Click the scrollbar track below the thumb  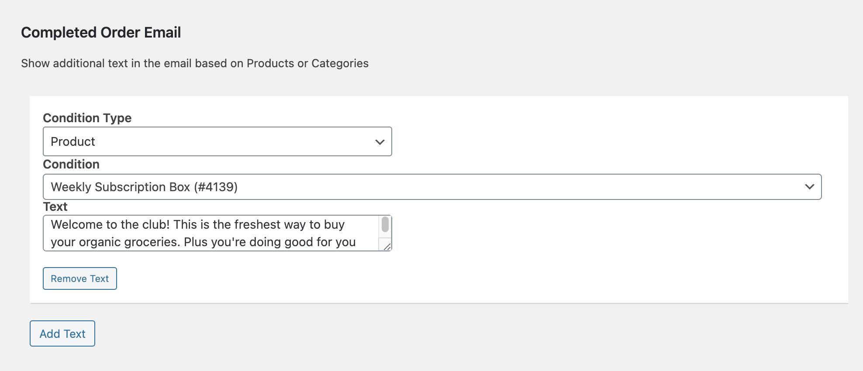click(x=385, y=236)
